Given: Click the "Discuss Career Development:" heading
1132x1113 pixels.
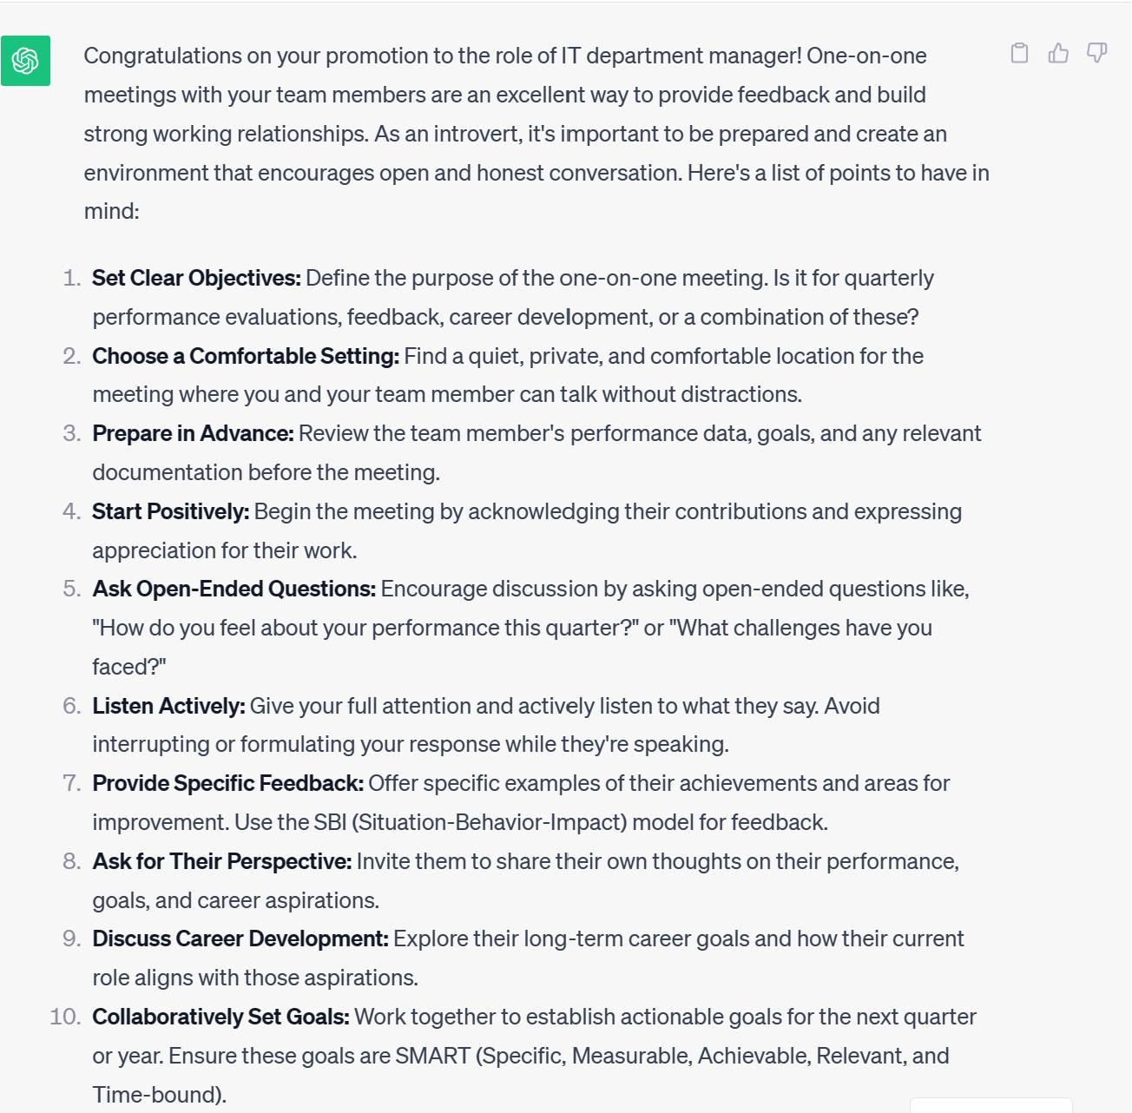Looking at the screenshot, I should point(240,938).
